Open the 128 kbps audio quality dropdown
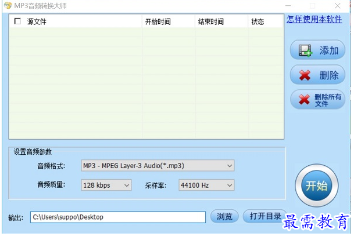354x240 pixels. pos(106,185)
